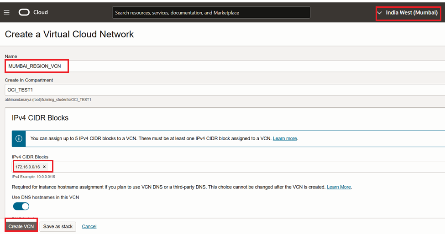Expand the Create In Compartment dropdown

pyautogui.click(x=224, y=90)
